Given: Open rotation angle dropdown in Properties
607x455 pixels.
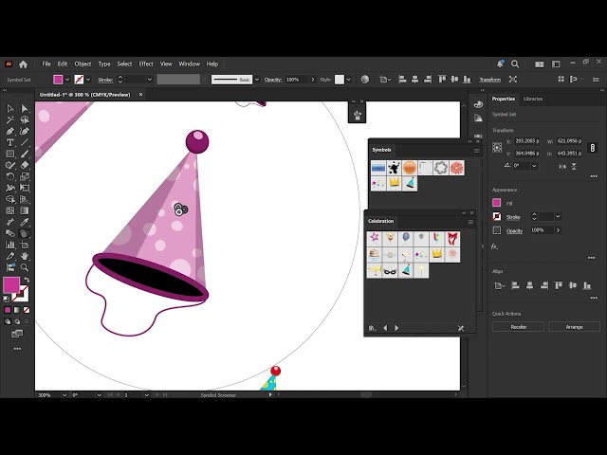Looking at the screenshot, I should point(534,166).
